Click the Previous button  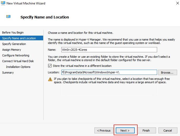click(104, 131)
